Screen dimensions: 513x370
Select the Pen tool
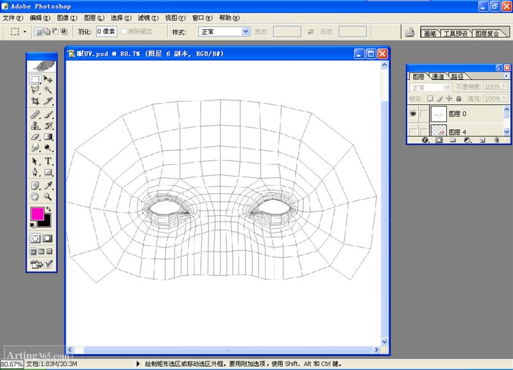coord(35,172)
